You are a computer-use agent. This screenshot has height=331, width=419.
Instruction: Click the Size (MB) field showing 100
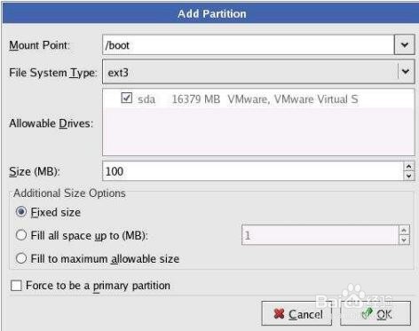pyautogui.click(x=253, y=171)
